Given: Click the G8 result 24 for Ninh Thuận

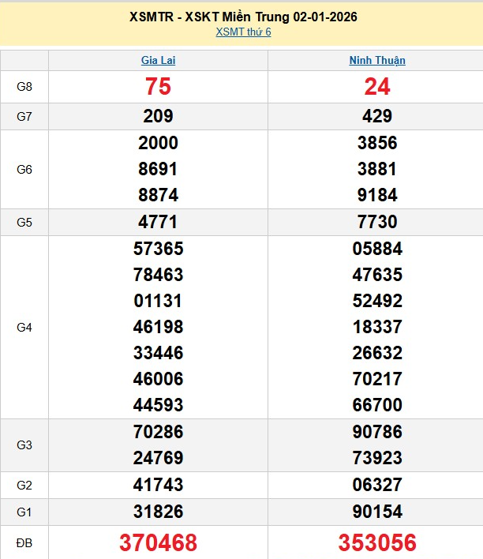Looking at the screenshot, I should click(377, 88).
